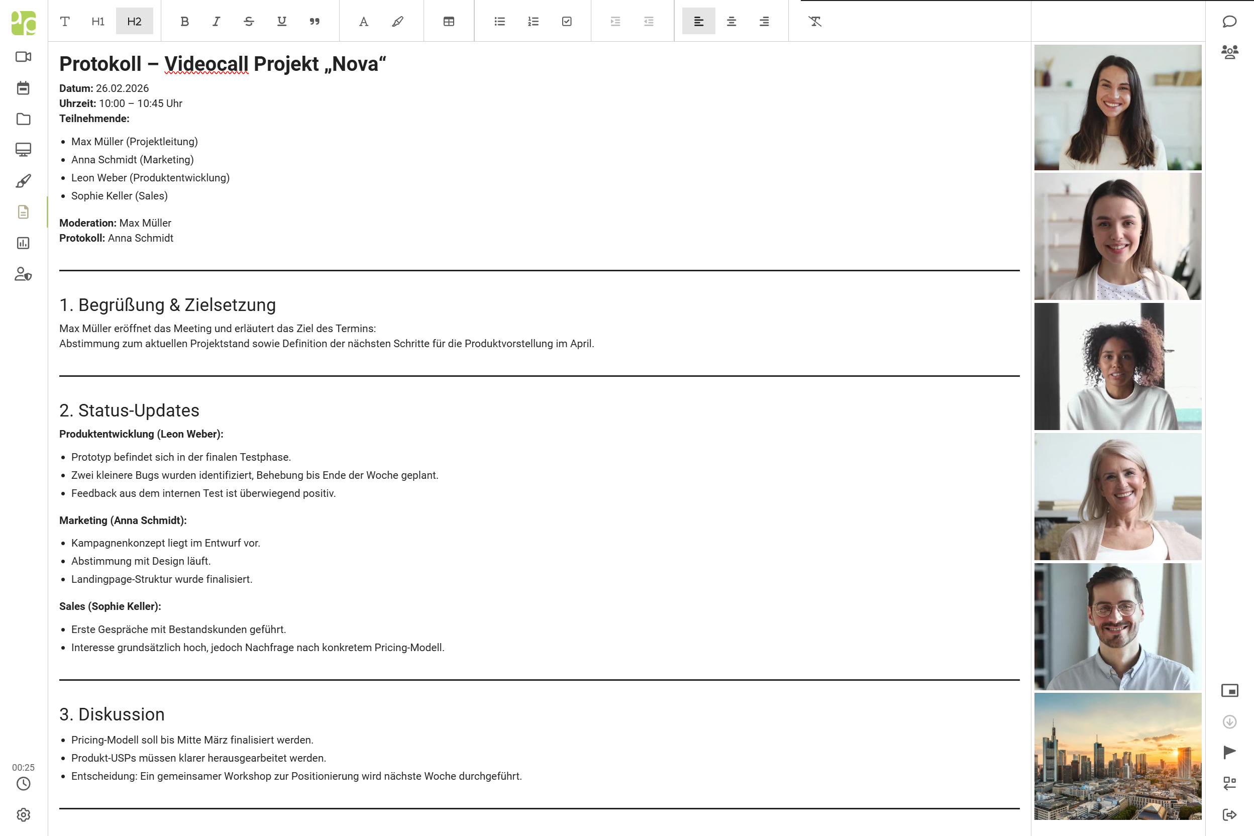
Task: Insert a table
Action: pyautogui.click(x=448, y=21)
